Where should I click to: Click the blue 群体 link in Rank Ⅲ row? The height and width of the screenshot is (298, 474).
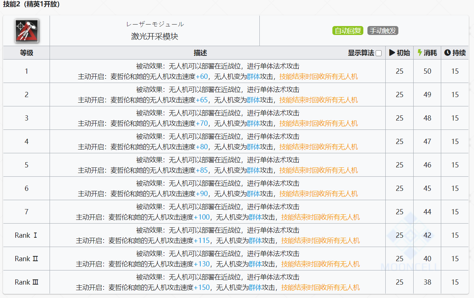tap(255, 288)
